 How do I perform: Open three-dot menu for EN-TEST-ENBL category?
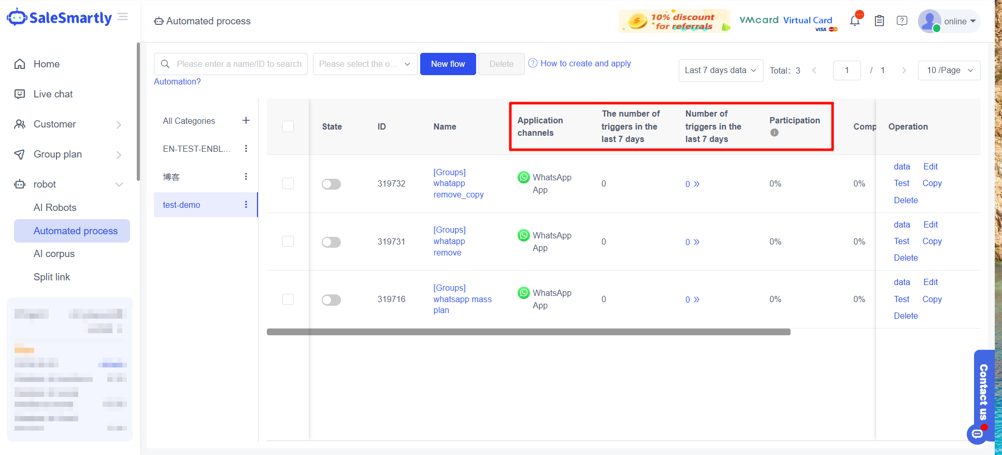246,149
